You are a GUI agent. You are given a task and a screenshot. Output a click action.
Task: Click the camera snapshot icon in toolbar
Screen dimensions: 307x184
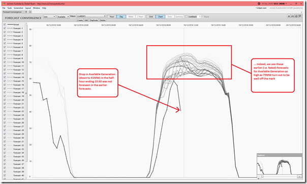[x=292, y=16]
